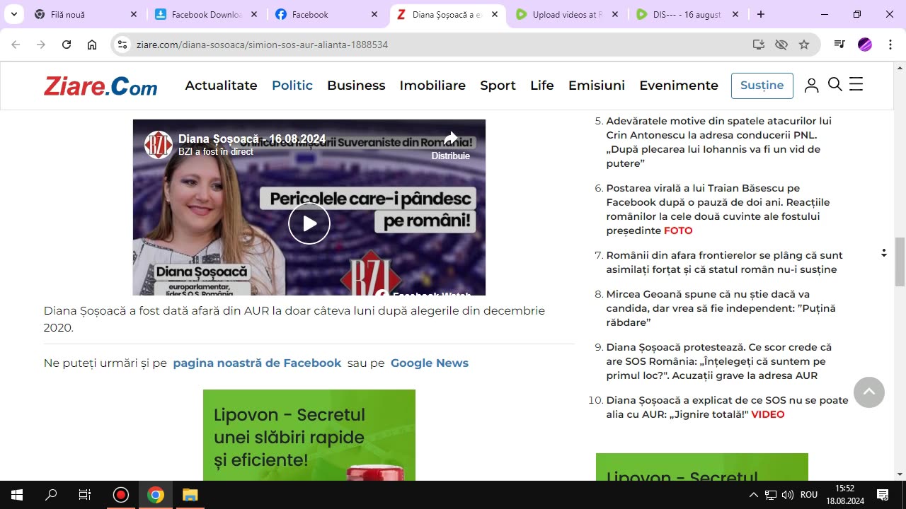Open the Ziare.com user account icon
Image resolution: width=906 pixels, height=509 pixels.
click(x=812, y=86)
